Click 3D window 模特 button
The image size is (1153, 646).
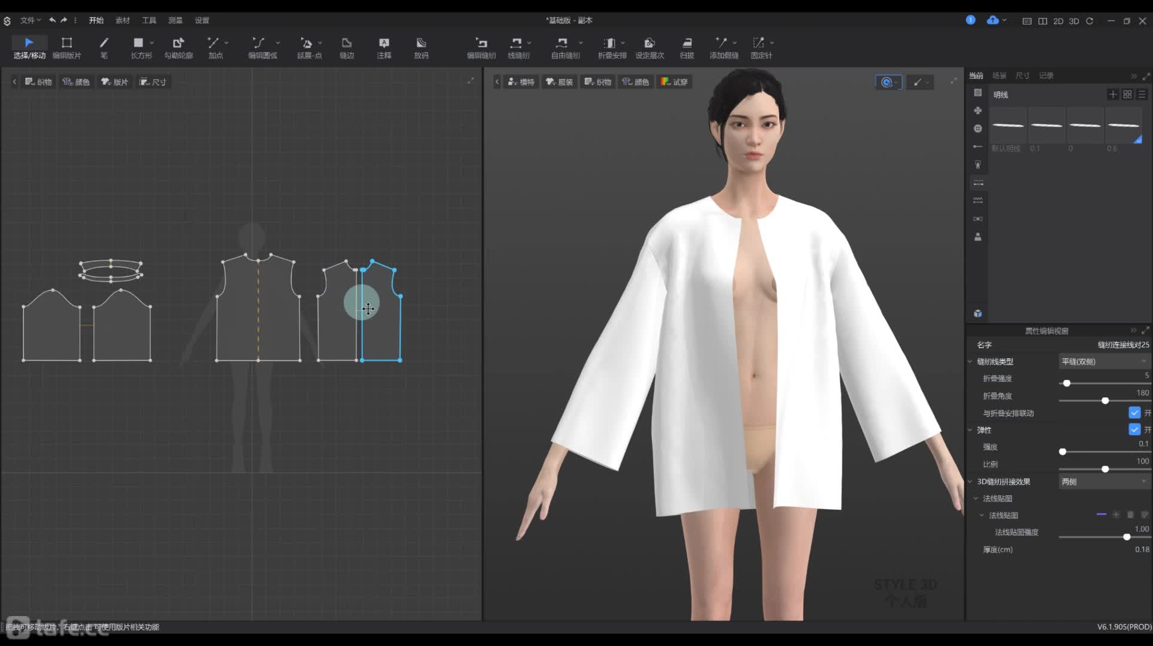521,82
